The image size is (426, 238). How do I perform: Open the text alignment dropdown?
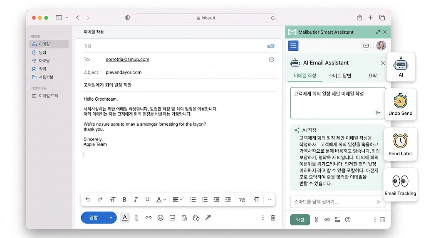point(177,200)
